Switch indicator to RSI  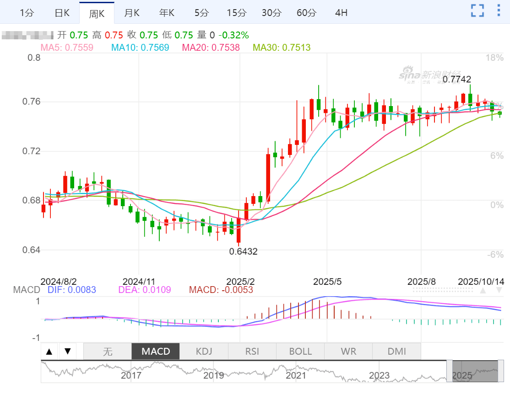pos(252,351)
